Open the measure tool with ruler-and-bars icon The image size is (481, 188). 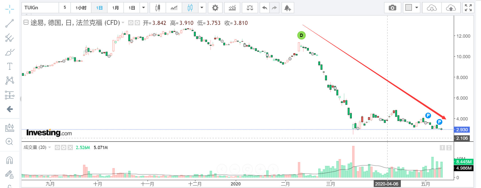tap(10, 128)
